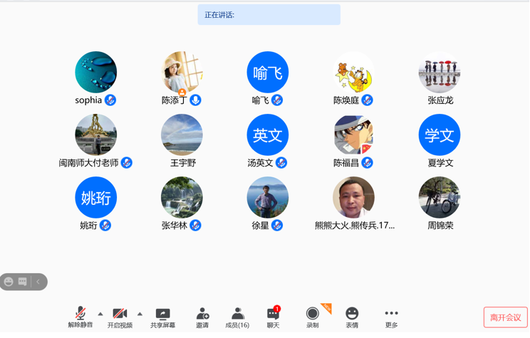Open the 邀请 invite icon
This screenshot has height=338, width=530.
pos(202,317)
